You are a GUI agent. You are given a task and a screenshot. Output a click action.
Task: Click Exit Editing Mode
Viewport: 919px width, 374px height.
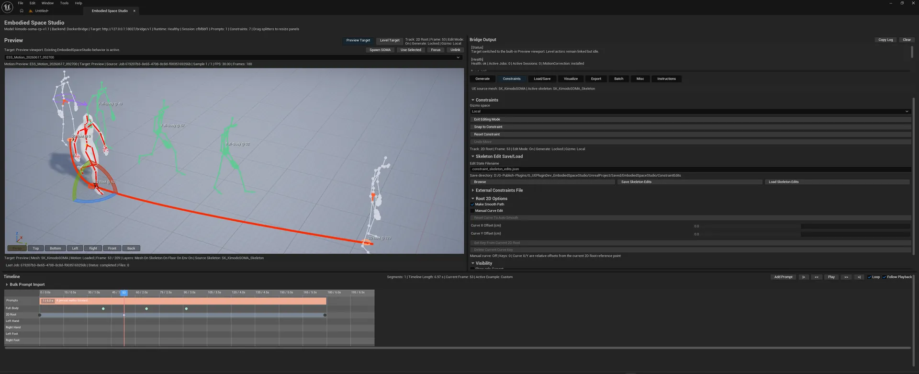(690, 119)
